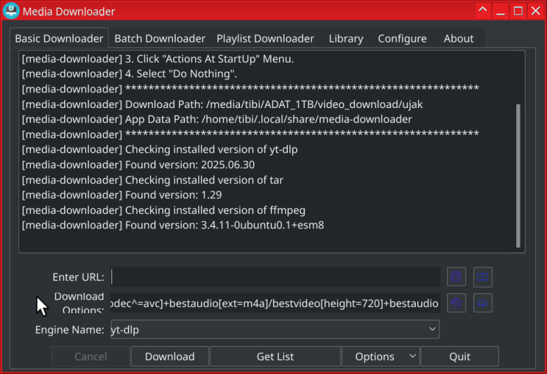This screenshot has height=374, width=547.
Task: Open the Options button dropdown arrow
Action: (x=412, y=356)
